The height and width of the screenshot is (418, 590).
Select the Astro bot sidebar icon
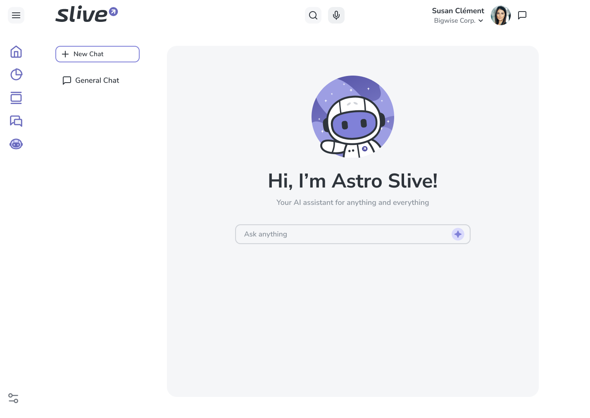coord(16,144)
